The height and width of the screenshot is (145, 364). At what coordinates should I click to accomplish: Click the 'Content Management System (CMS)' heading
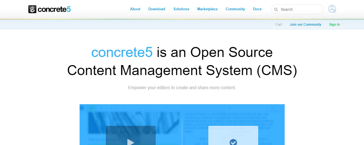point(182,70)
